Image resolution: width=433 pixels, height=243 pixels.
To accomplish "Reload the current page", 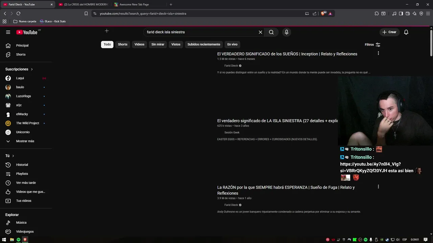I will click(18, 13).
